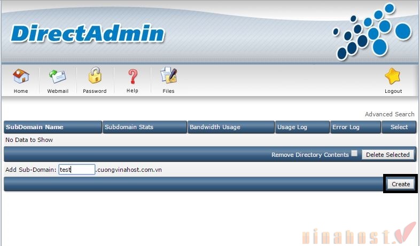The width and height of the screenshot is (420, 246).
Task: Click the ".cuongvinahost.com.vn" domain suffix text
Action: click(129, 170)
